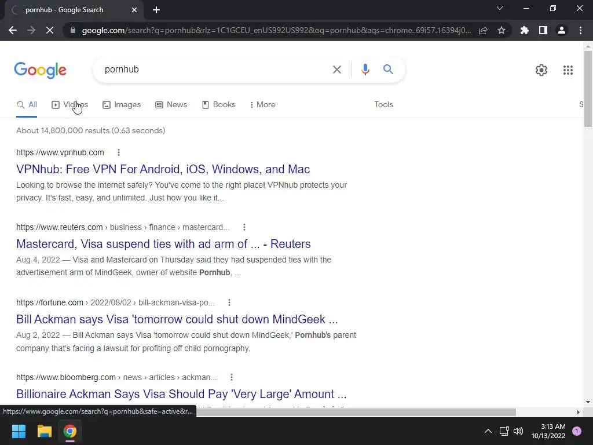Open options for the reuters.com result
The width and height of the screenshot is (593, 445).
[244, 227]
